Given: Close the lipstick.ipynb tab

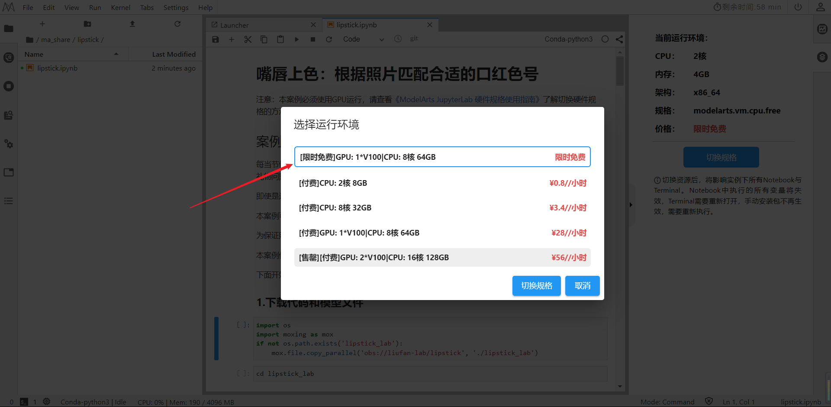Looking at the screenshot, I should [430, 25].
